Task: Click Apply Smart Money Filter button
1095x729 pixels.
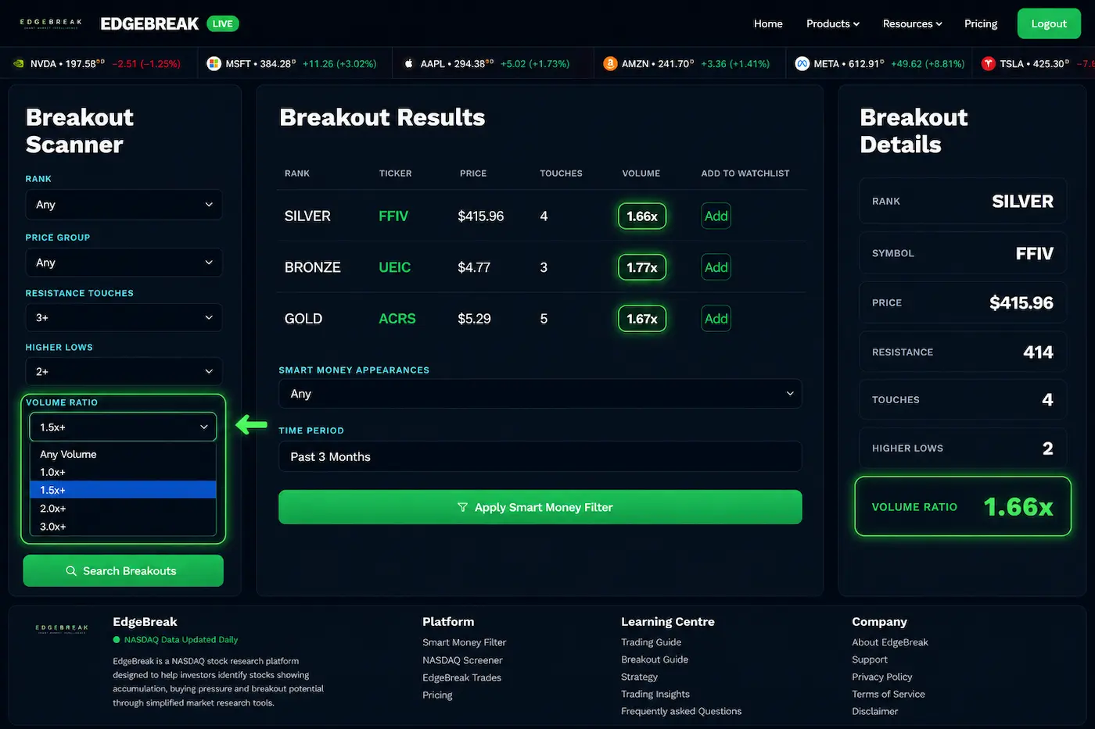Action: point(540,507)
